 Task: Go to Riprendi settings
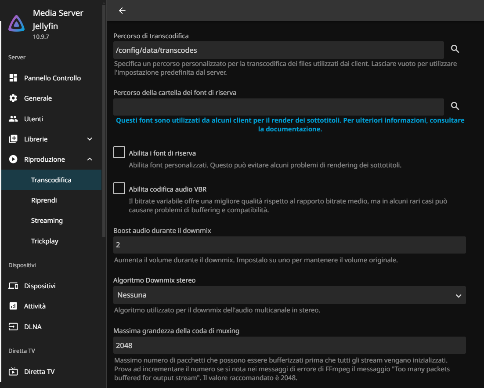point(44,200)
